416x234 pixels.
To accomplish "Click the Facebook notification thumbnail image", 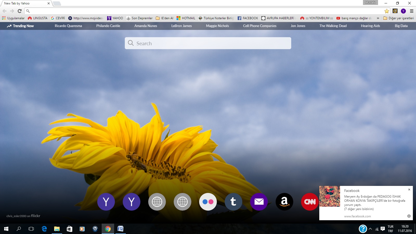I will [330, 196].
